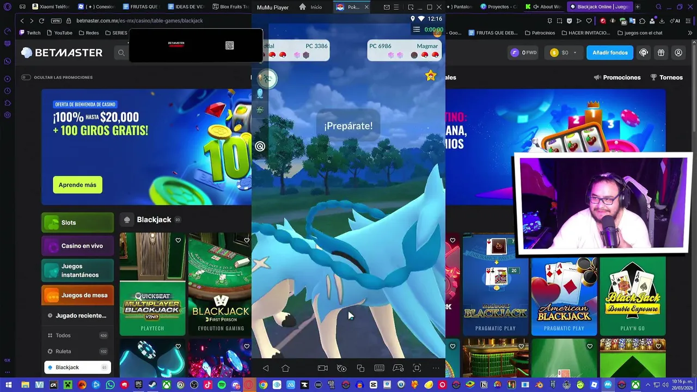
Task: Switch to IDEAS DE VID browser tab
Action: click(186, 7)
